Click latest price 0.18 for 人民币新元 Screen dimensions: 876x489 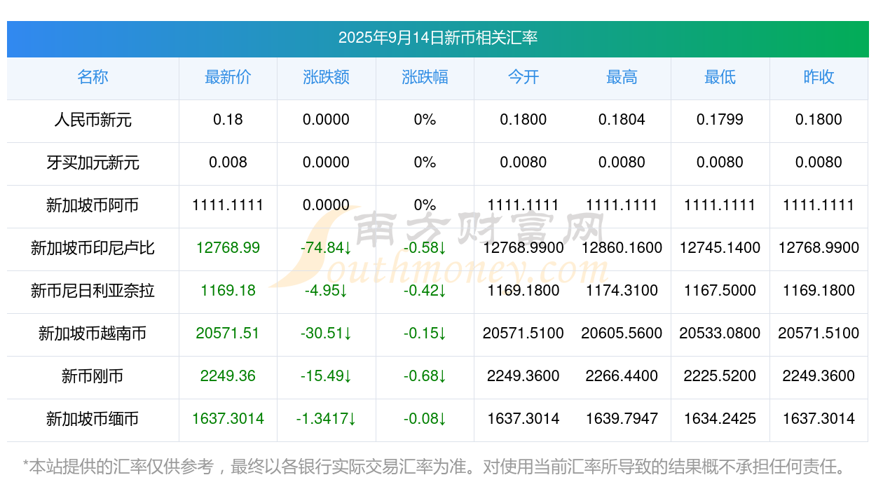pyautogui.click(x=228, y=120)
